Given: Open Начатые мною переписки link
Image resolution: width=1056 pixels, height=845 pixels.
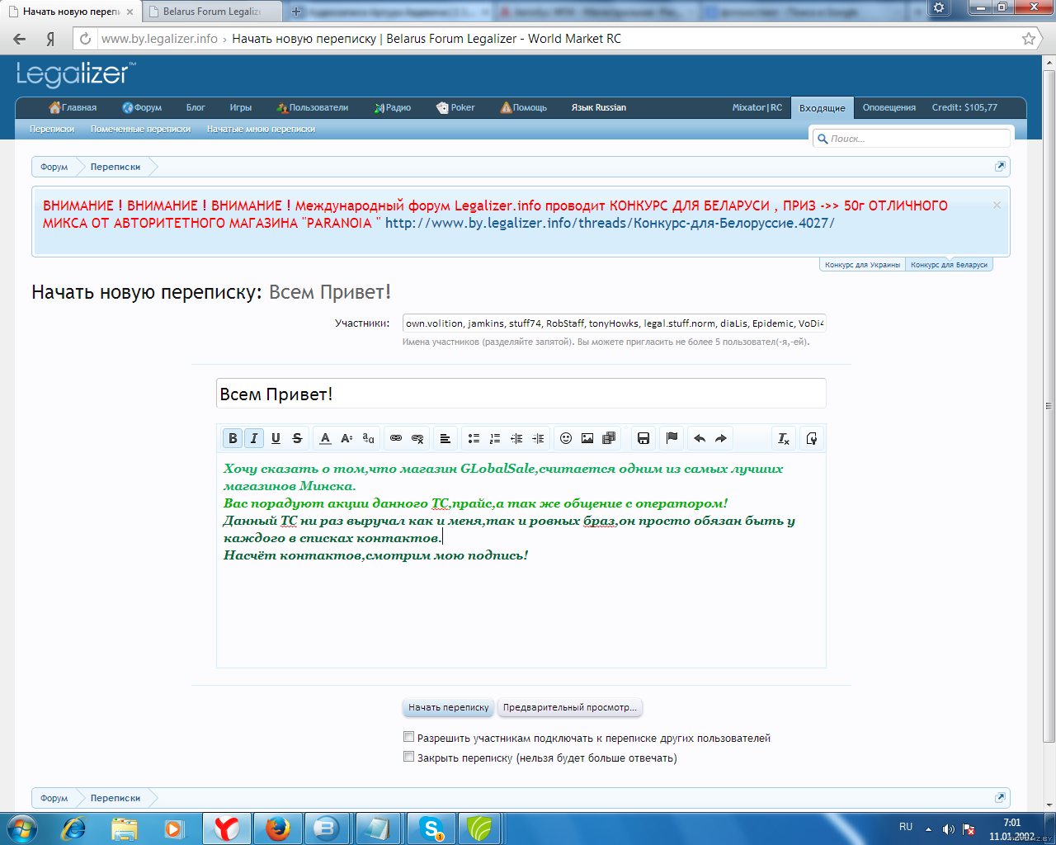Looking at the screenshot, I should 261,129.
